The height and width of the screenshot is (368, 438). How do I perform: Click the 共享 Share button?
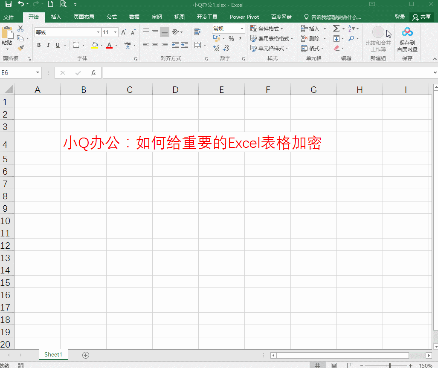pyautogui.click(x=422, y=17)
